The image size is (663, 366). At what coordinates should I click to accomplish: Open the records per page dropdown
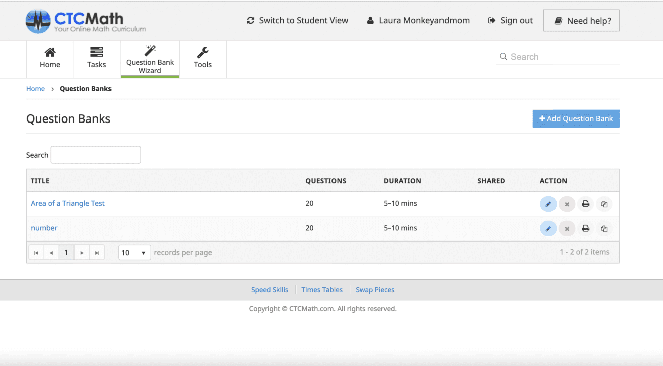click(x=135, y=253)
